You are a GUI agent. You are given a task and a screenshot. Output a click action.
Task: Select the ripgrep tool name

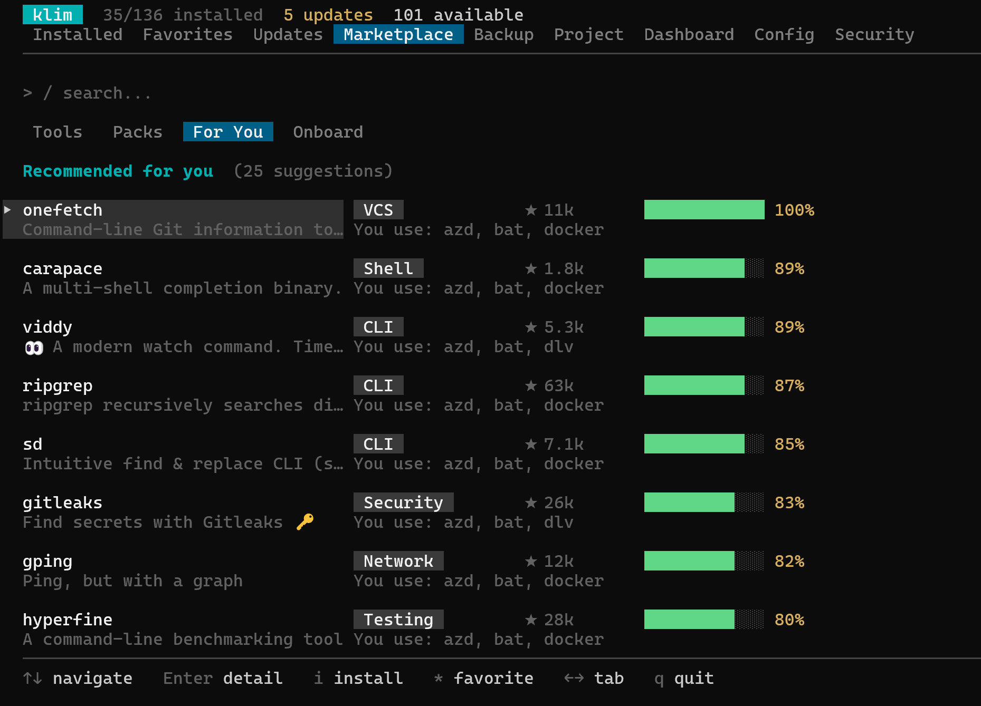click(58, 386)
